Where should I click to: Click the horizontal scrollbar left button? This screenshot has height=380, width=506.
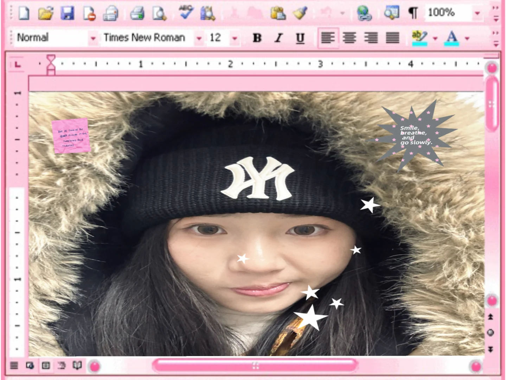click(x=94, y=366)
